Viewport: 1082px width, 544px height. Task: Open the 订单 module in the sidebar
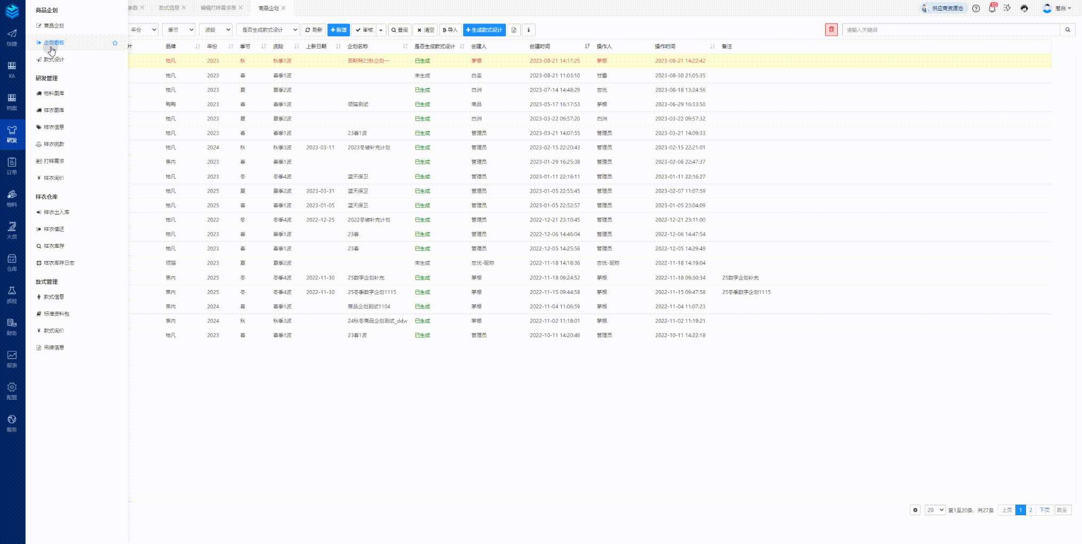click(12, 166)
